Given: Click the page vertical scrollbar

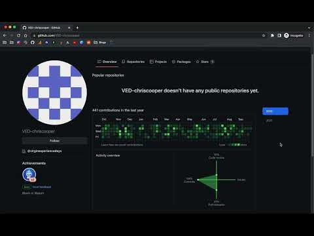Looking at the screenshot, I should [x=313, y=105].
